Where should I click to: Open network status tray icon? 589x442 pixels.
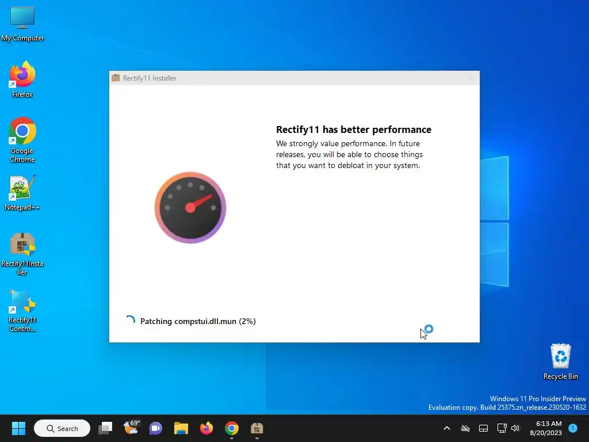[502, 428]
